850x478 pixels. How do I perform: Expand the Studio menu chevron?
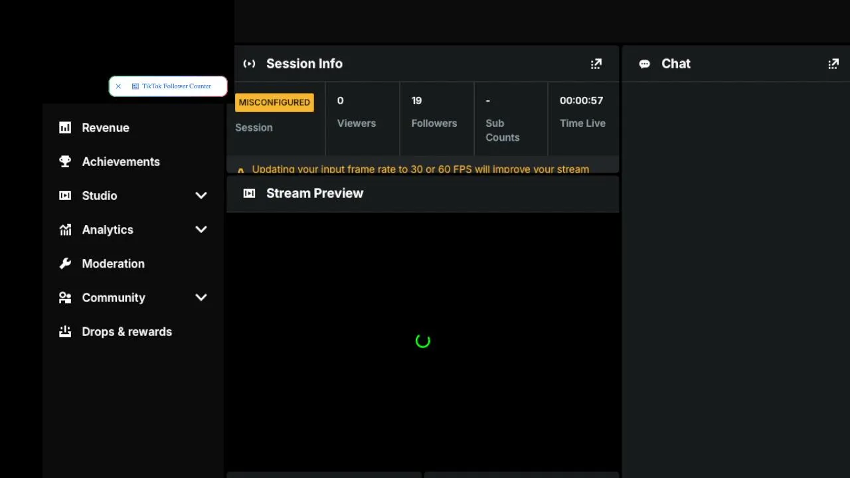click(x=201, y=195)
